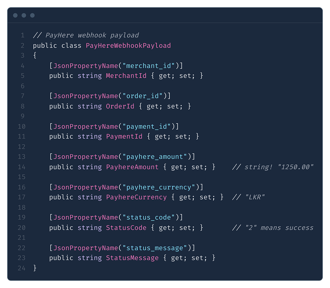Click the "2" means success comment
This screenshot has width=330, height=288.
[x=273, y=228]
